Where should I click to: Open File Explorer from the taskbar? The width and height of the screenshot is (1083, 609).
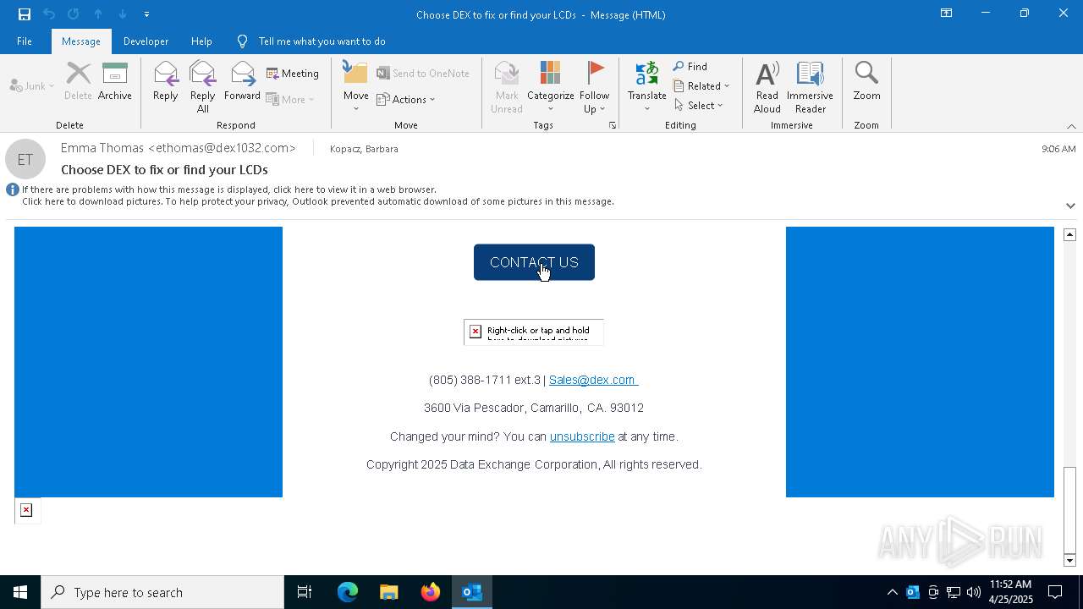(x=388, y=592)
